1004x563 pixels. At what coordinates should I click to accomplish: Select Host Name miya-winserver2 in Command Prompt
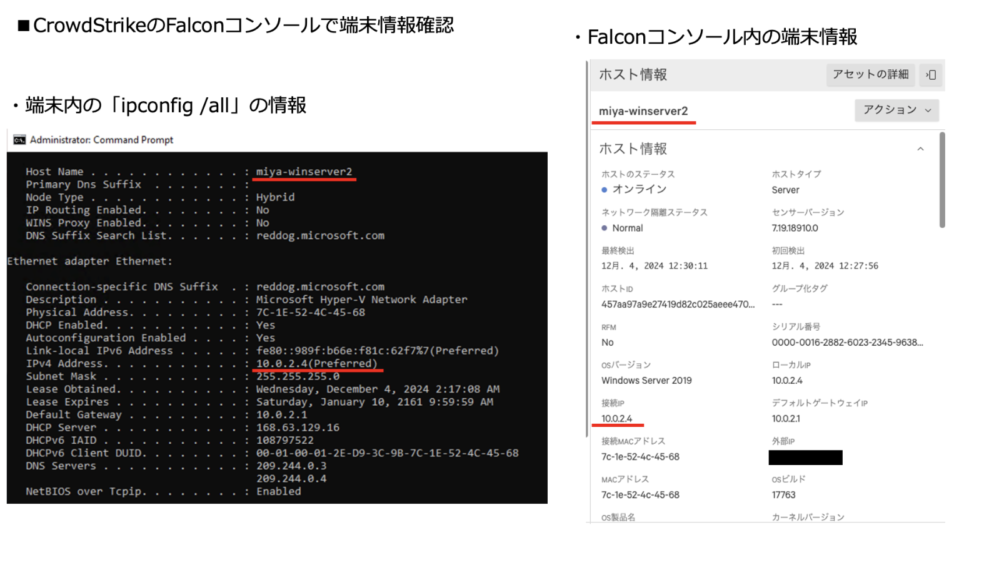coord(304,172)
